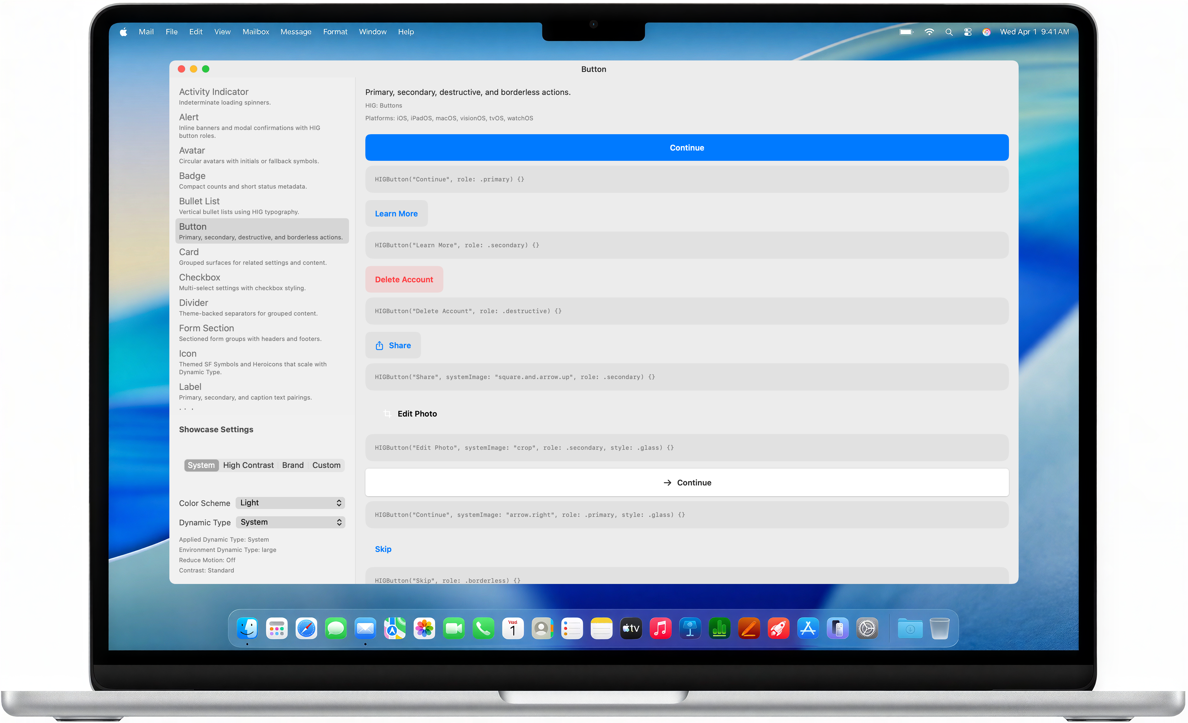Open the Mail menu
Image resolution: width=1188 pixels, height=723 pixels.
pos(146,32)
